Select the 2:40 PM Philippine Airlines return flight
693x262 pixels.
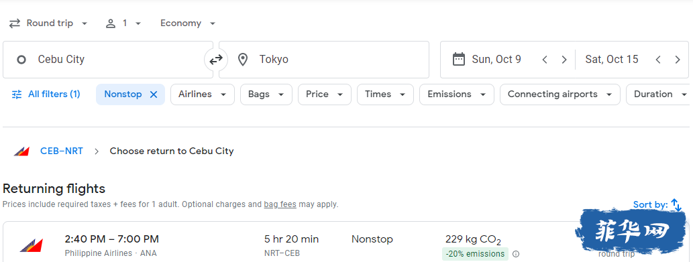[x=345, y=245]
